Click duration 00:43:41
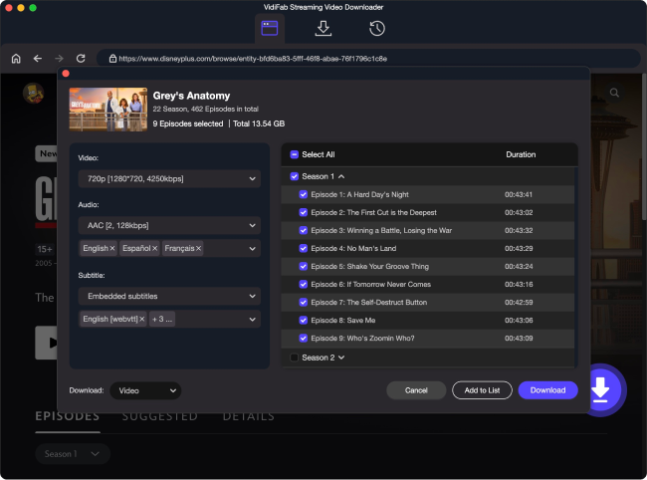Viewport: 647px width, 480px height. click(x=519, y=194)
